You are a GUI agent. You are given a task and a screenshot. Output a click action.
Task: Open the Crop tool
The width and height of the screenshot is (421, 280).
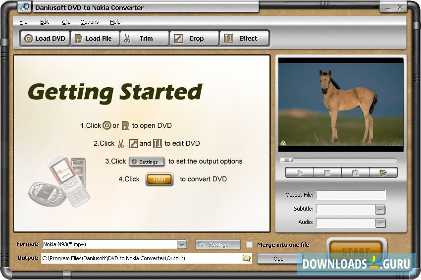point(194,39)
